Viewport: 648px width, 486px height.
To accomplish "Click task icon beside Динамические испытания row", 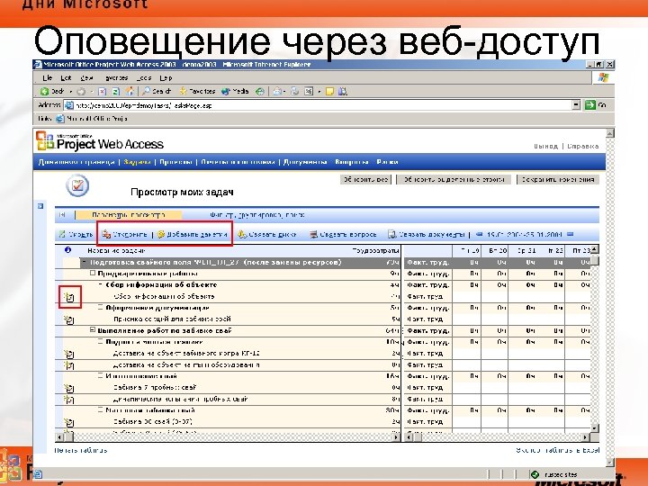I will [x=68, y=400].
